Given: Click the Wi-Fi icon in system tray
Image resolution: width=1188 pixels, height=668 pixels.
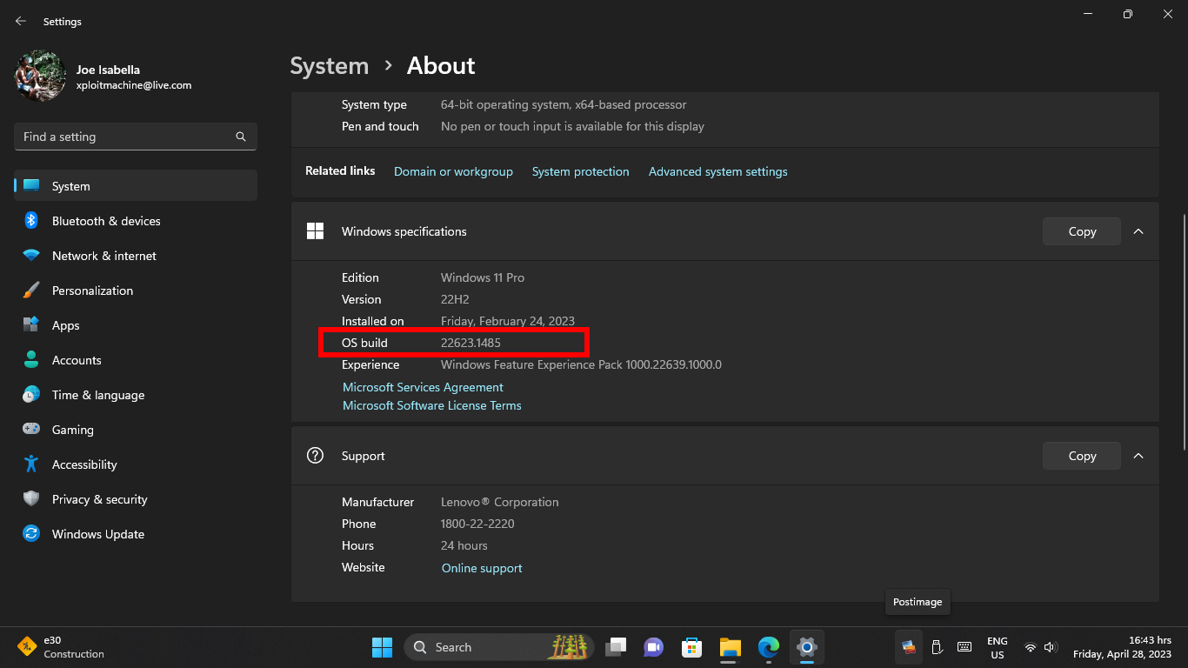Looking at the screenshot, I should pyautogui.click(x=1031, y=647).
